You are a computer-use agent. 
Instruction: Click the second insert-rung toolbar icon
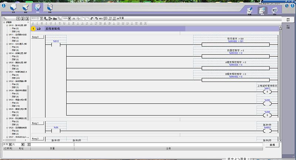coord(50,18)
